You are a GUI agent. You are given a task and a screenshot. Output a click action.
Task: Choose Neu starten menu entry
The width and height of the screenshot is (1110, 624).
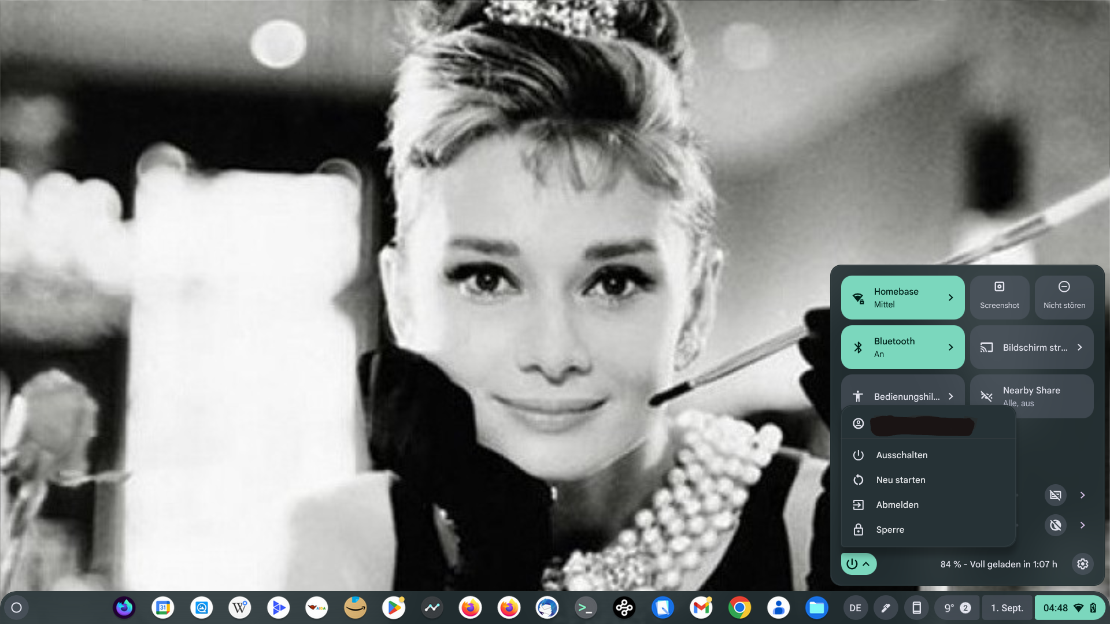coord(900,480)
